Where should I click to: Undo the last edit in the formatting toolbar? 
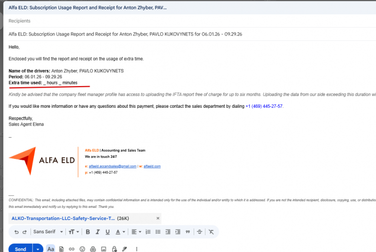(16, 232)
